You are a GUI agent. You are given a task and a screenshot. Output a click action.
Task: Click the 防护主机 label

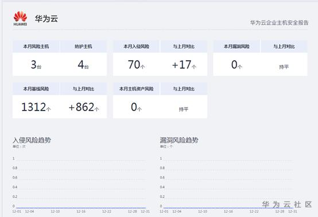83,46
